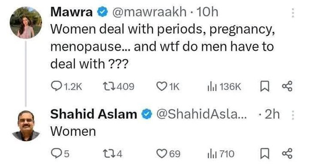The image size is (309, 165).
Task: View analytics of Shahid Aslam's reply
Action: point(210,154)
